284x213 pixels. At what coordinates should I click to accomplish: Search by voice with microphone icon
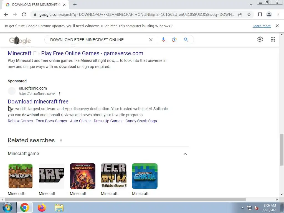[x=163, y=40]
